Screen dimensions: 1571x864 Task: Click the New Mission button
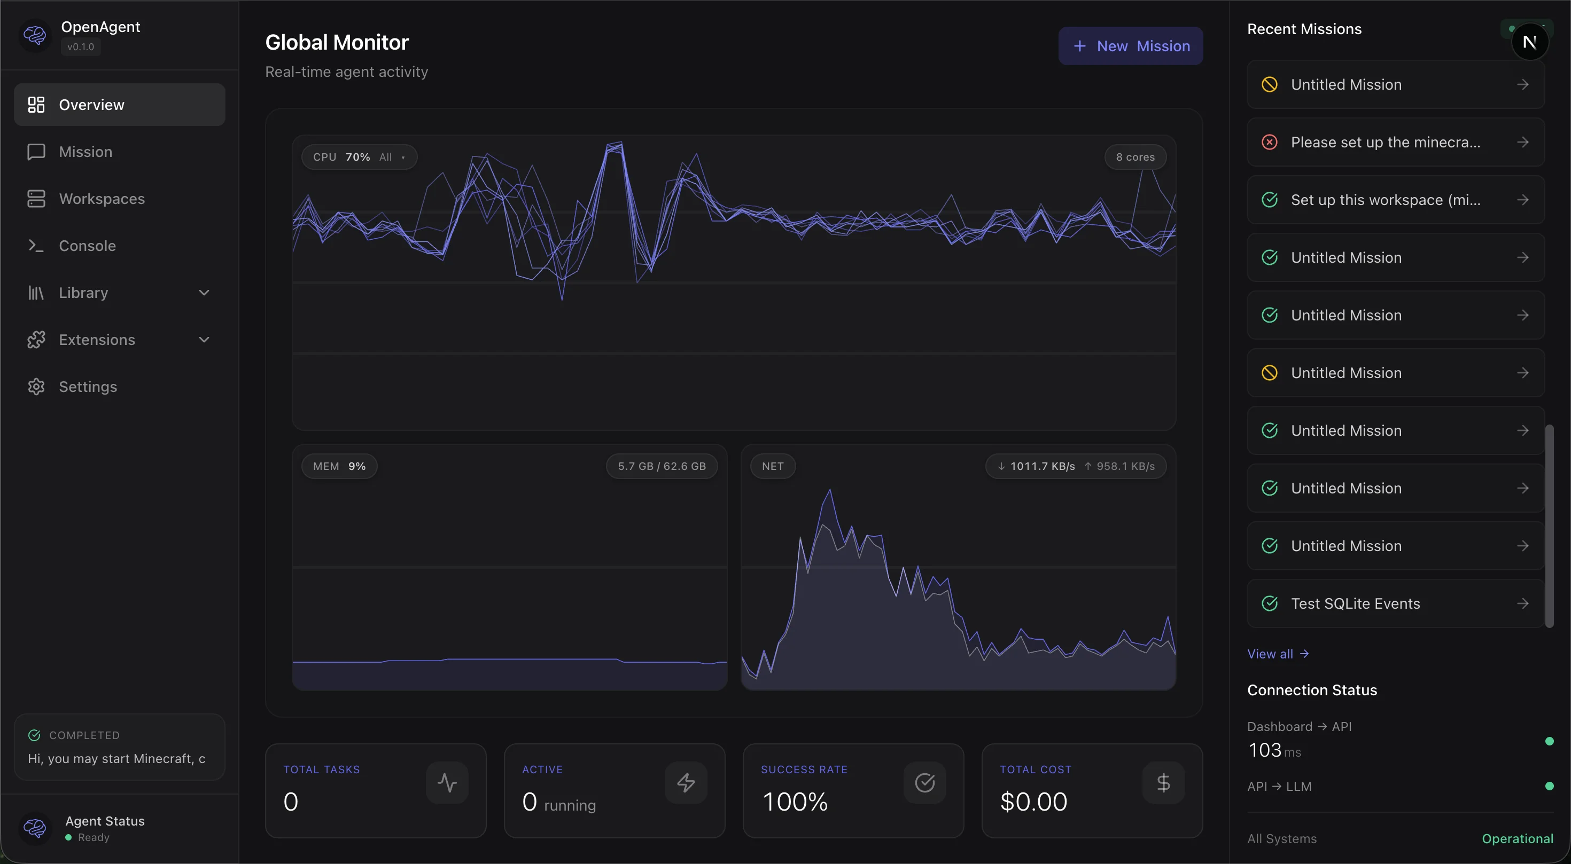tap(1130, 46)
